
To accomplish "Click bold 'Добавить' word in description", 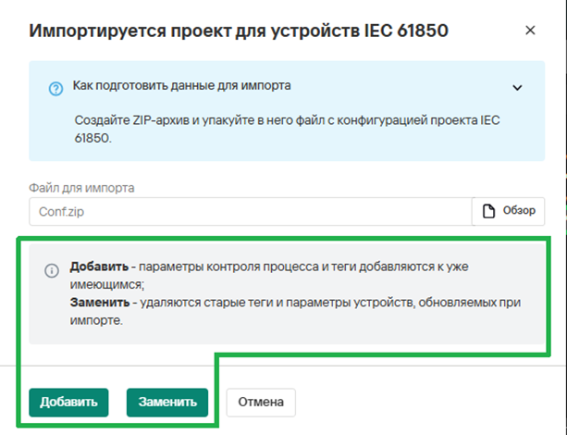I will (99, 267).
